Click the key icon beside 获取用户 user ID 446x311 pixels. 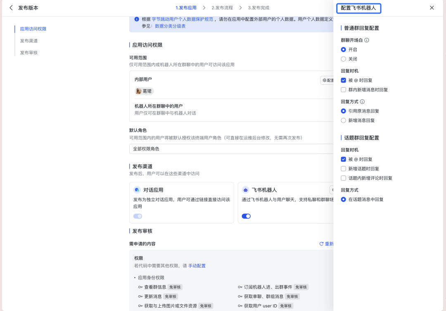[240, 306]
